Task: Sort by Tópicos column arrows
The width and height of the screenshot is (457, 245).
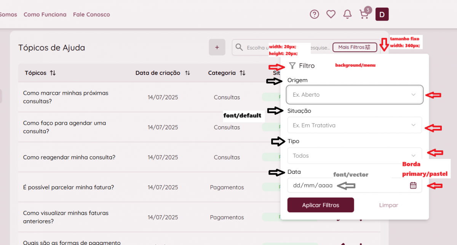Action: click(53, 73)
